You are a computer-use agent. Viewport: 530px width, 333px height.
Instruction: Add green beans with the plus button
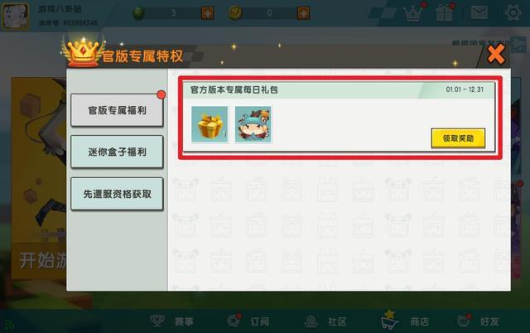point(207,13)
